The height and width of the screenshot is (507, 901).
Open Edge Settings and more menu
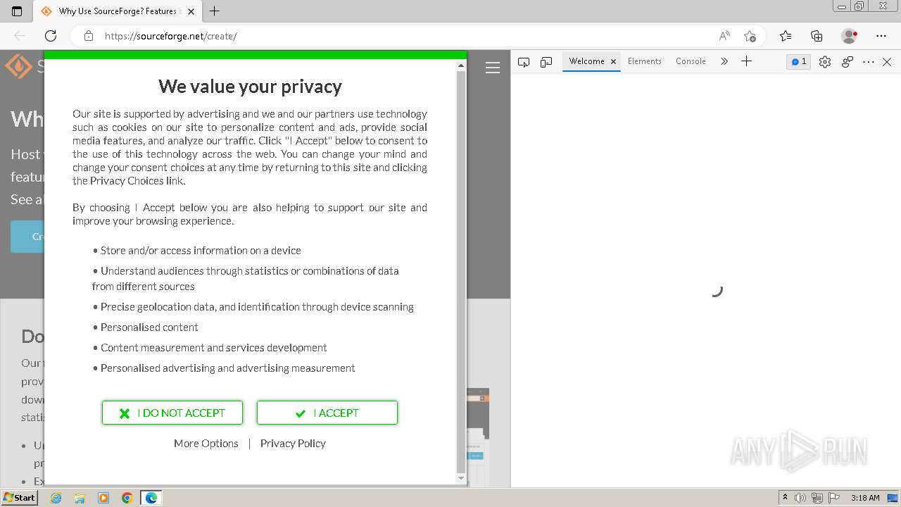pyautogui.click(x=881, y=36)
